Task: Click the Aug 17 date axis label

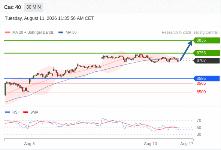Action: [x=187, y=144]
